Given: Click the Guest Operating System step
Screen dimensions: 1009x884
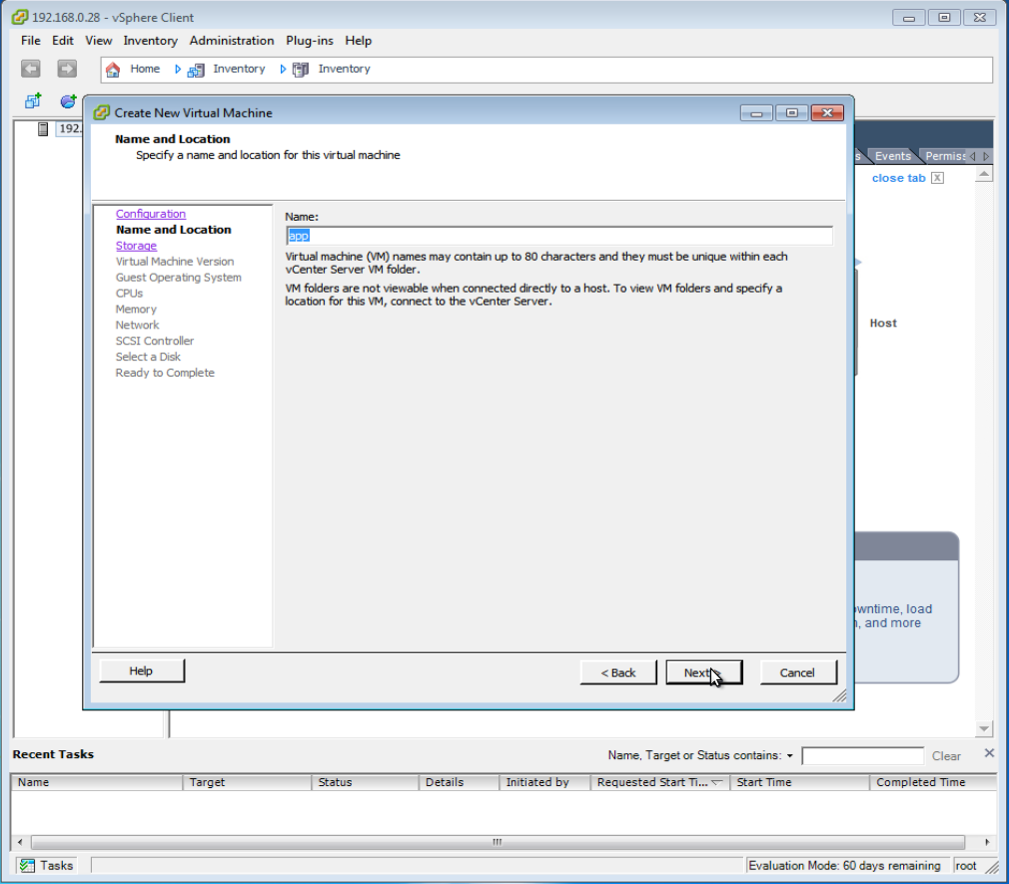Looking at the screenshot, I should [x=179, y=278].
